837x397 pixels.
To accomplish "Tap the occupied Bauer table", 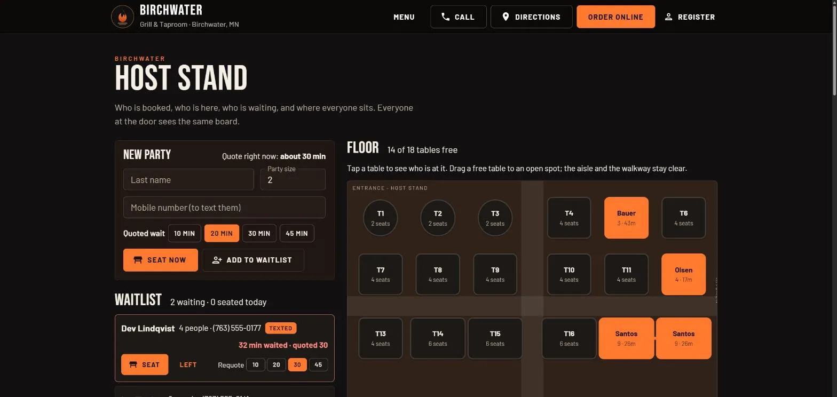I will [626, 218].
